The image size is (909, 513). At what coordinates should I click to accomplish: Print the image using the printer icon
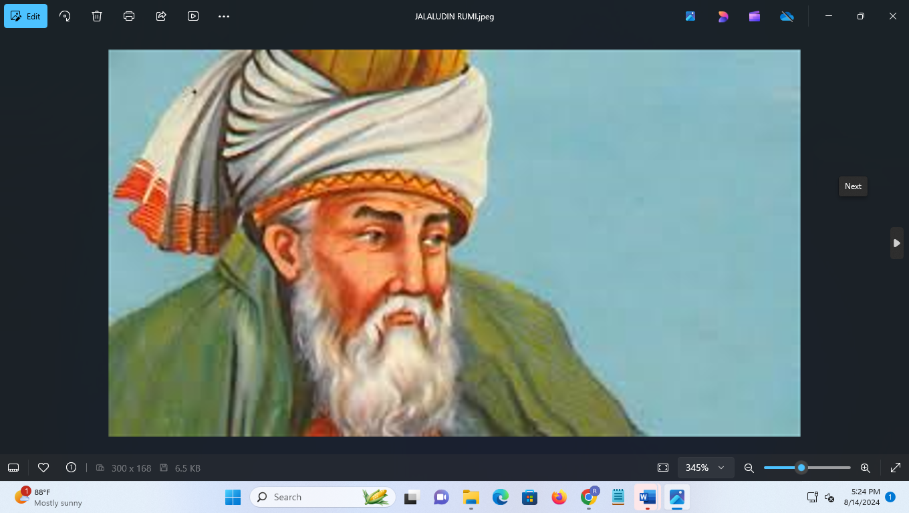tap(129, 16)
